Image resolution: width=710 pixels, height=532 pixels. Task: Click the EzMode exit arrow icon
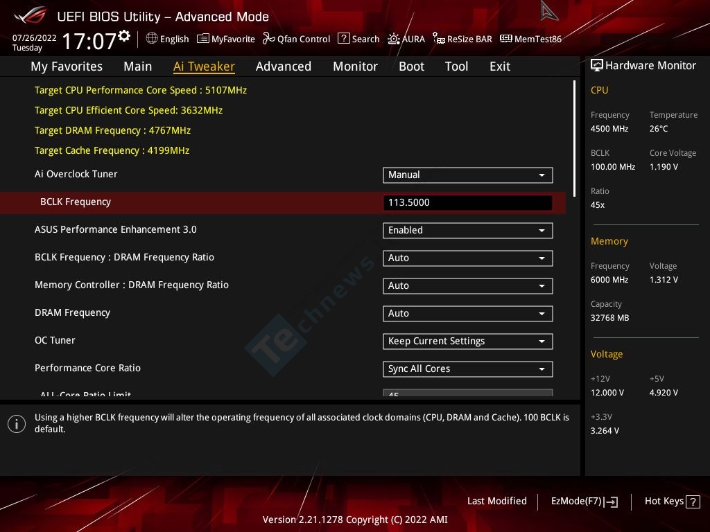click(611, 502)
